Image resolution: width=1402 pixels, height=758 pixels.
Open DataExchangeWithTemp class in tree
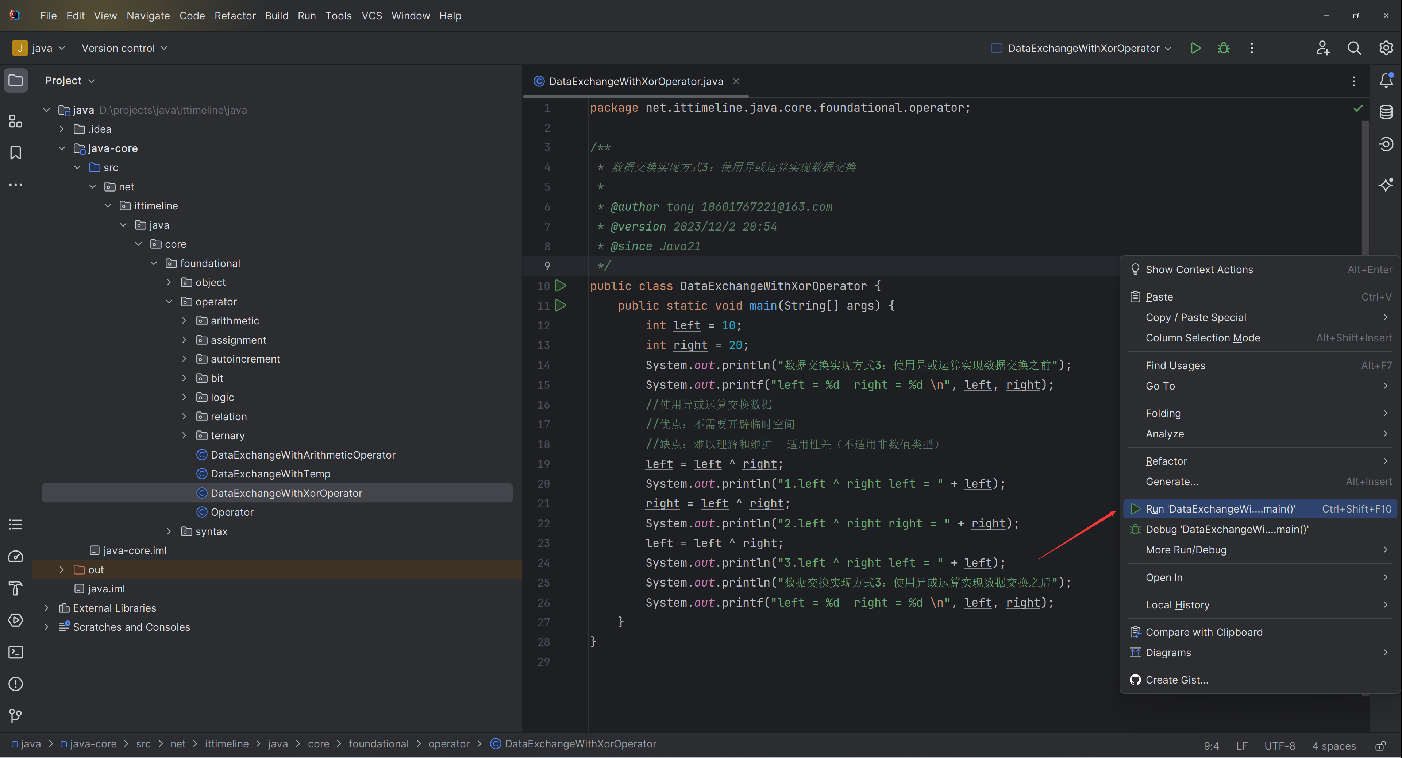point(270,474)
